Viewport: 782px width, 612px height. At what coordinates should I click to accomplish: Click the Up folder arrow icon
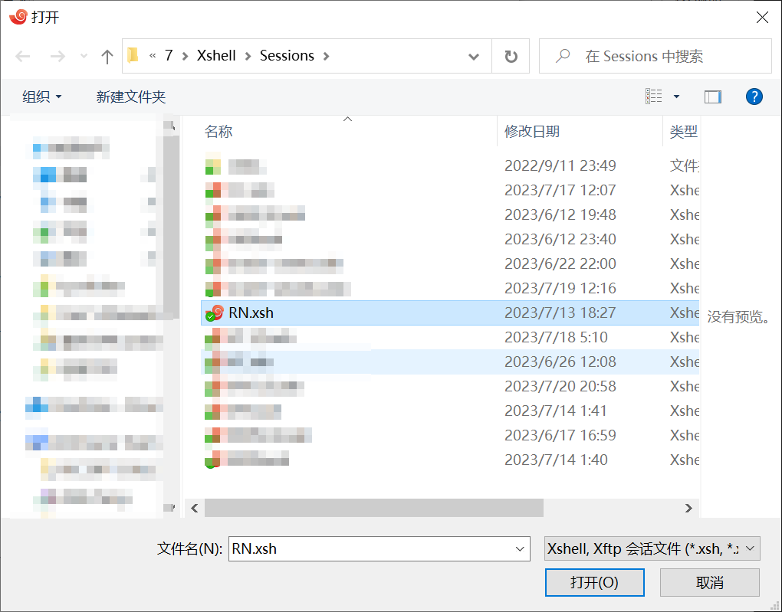[107, 57]
